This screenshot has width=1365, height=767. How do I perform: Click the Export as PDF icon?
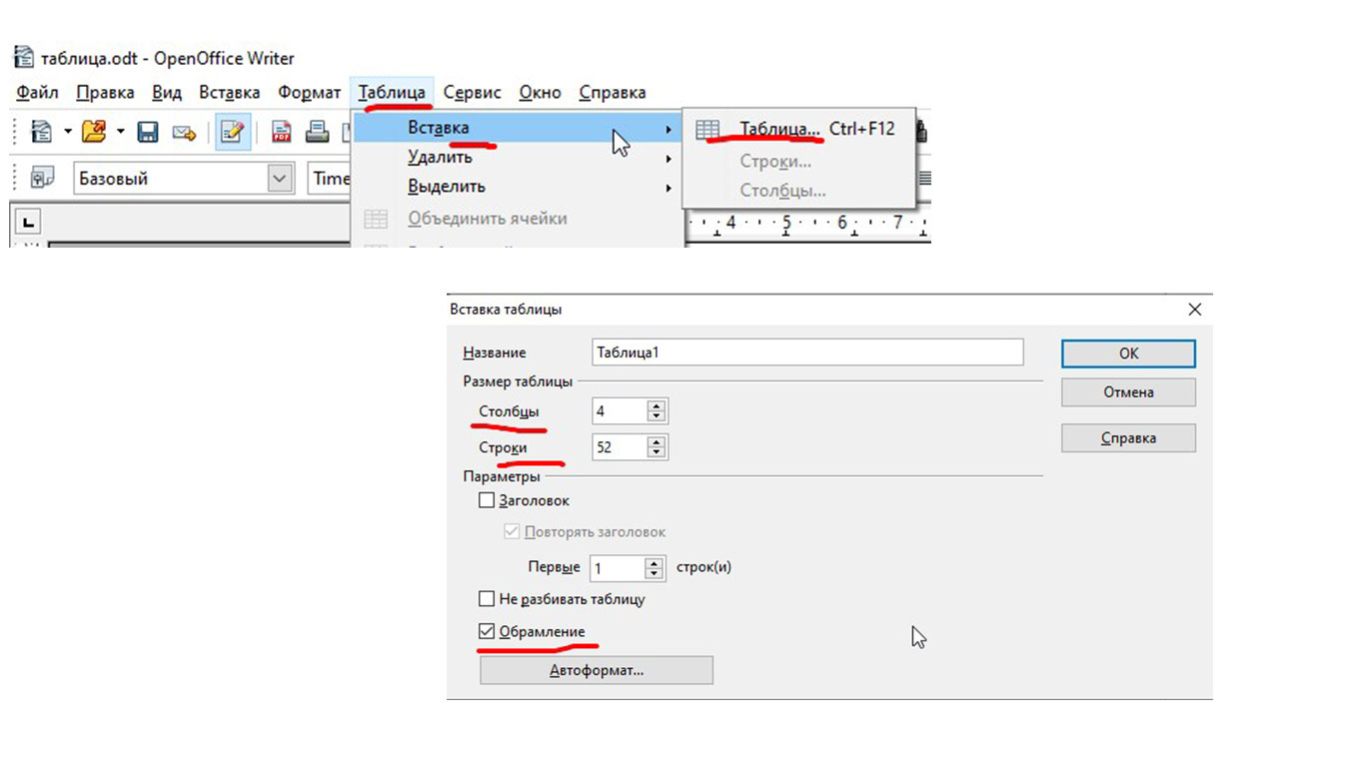[x=282, y=132]
